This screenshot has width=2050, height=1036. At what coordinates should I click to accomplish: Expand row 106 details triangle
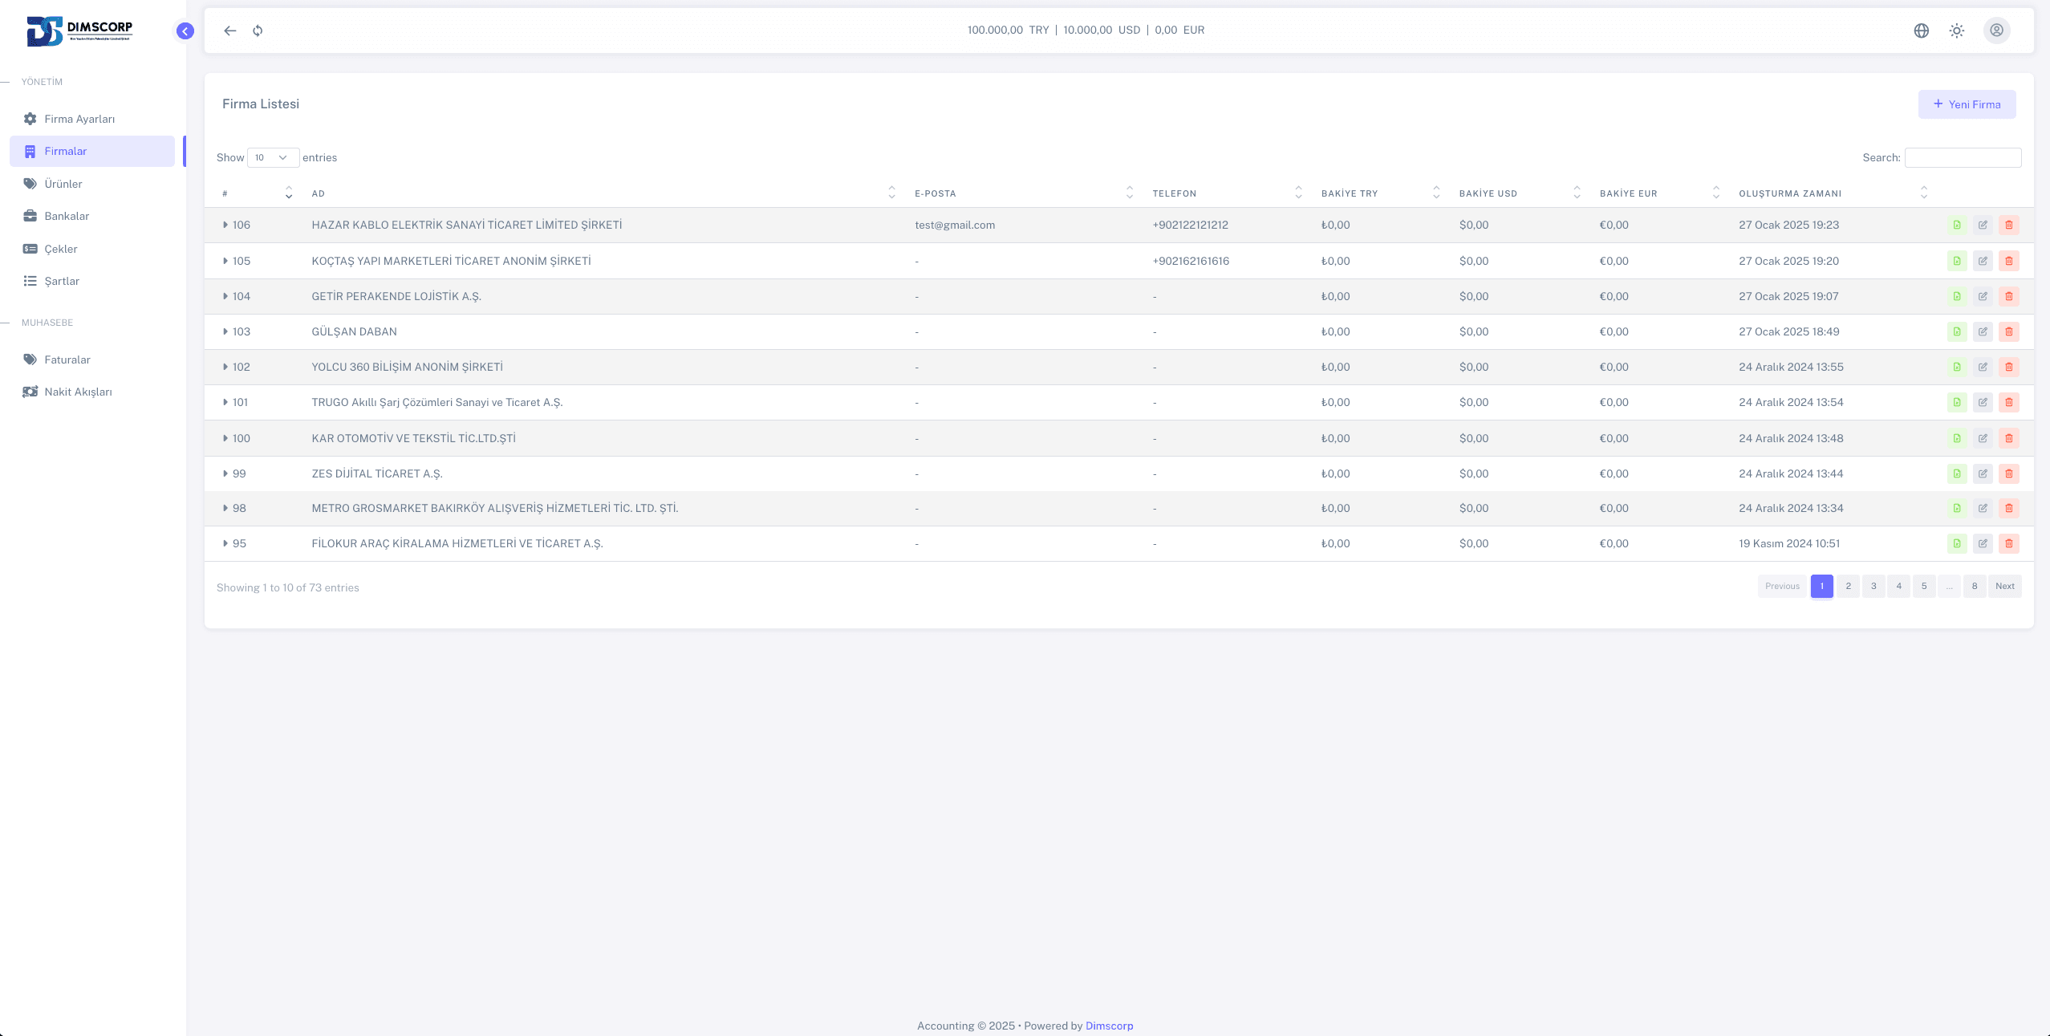(225, 225)
